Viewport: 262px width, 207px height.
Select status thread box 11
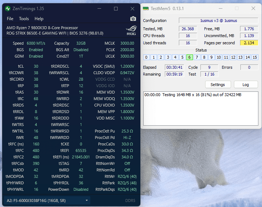226,57
